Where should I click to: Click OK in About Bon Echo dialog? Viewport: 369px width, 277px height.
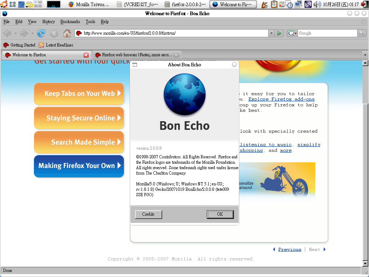coord(220,214)
